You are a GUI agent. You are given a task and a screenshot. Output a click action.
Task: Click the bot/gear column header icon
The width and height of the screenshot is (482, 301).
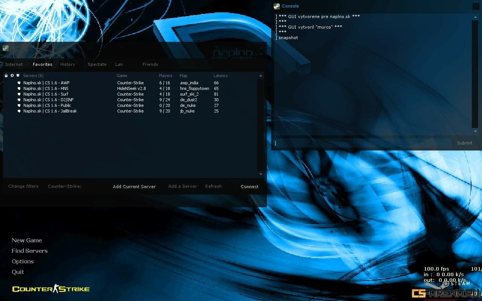(12, 76)
